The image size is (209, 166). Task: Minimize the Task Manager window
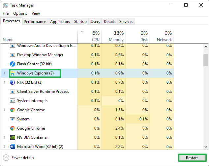171,5
